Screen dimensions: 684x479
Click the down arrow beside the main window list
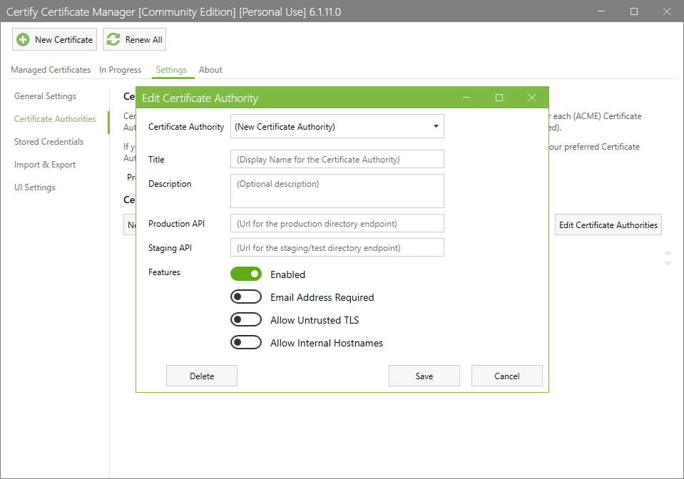(668, 263)
